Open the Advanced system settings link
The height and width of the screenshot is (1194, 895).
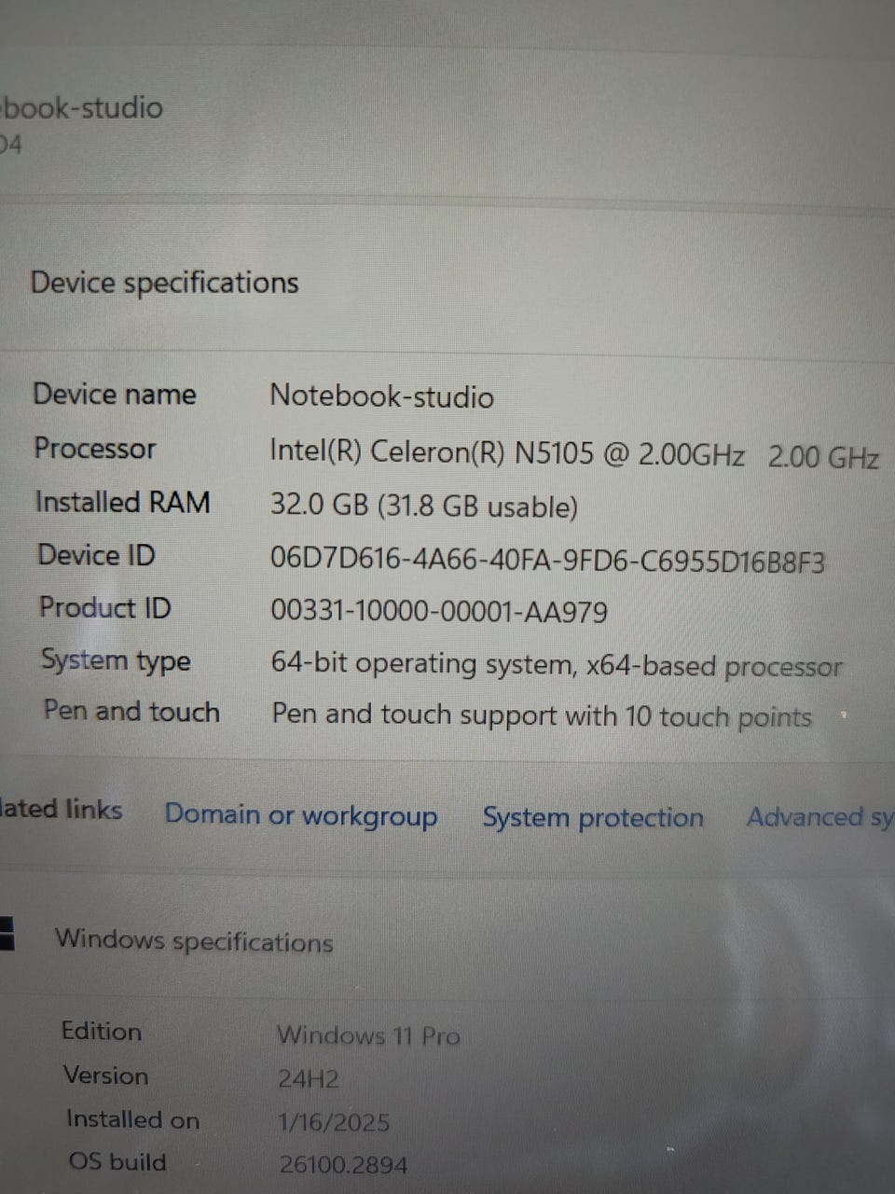coord(820,818)
